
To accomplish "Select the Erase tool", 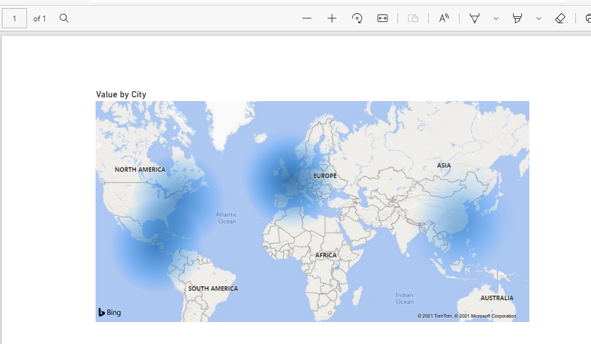I will pyautogui.click(x=560, y=18).
